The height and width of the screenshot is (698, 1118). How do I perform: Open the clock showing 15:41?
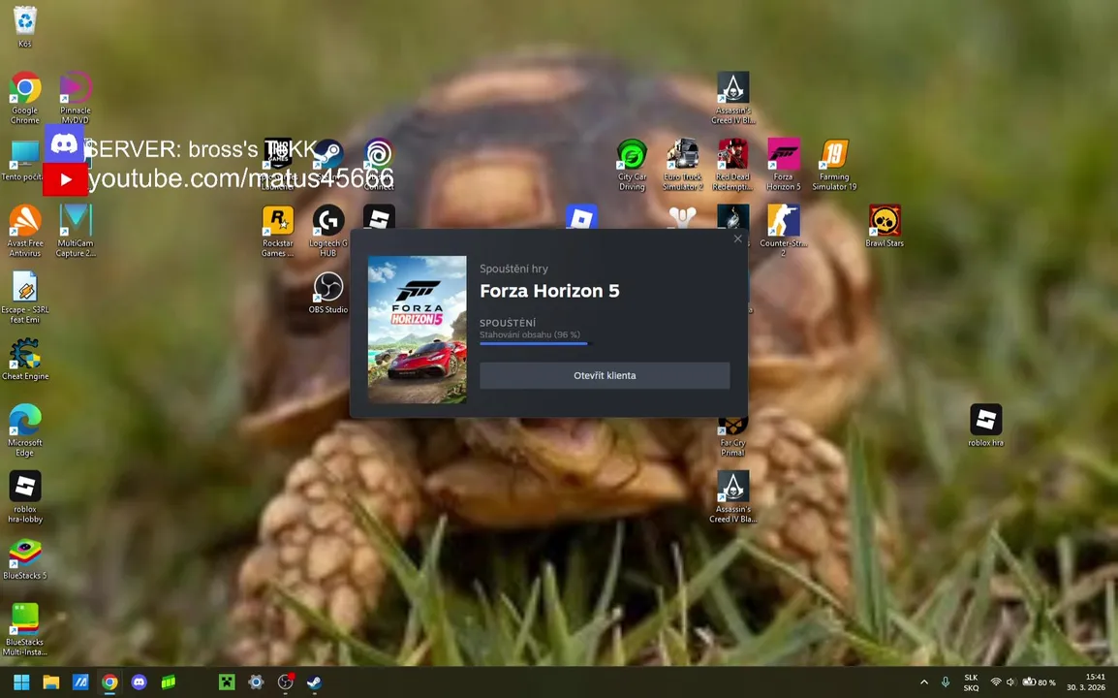[x=1086, y=682]
